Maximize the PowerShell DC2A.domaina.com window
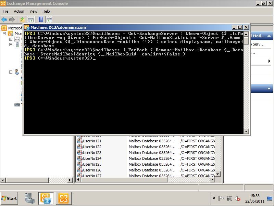Image resolution: width=274 pixels, height=206 pixels. point(240,27)
